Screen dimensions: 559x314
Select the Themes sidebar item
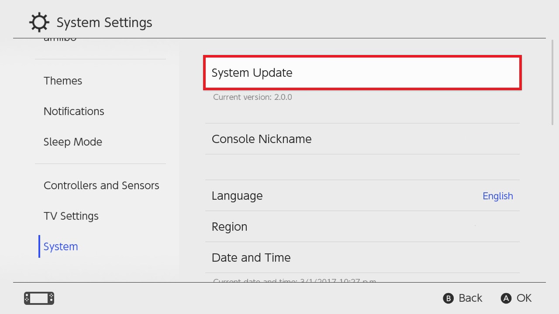(63, 81)
